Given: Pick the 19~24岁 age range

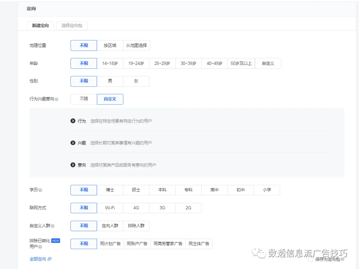Looking at the screenshot, I should [136, 63].
